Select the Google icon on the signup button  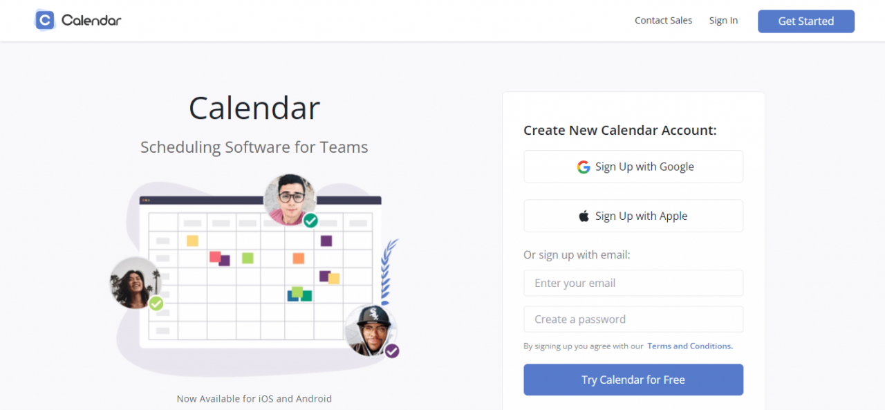(x=583, y=167)
